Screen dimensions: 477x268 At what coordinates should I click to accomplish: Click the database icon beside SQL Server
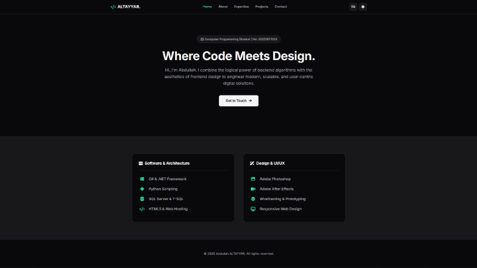(142, 199)
